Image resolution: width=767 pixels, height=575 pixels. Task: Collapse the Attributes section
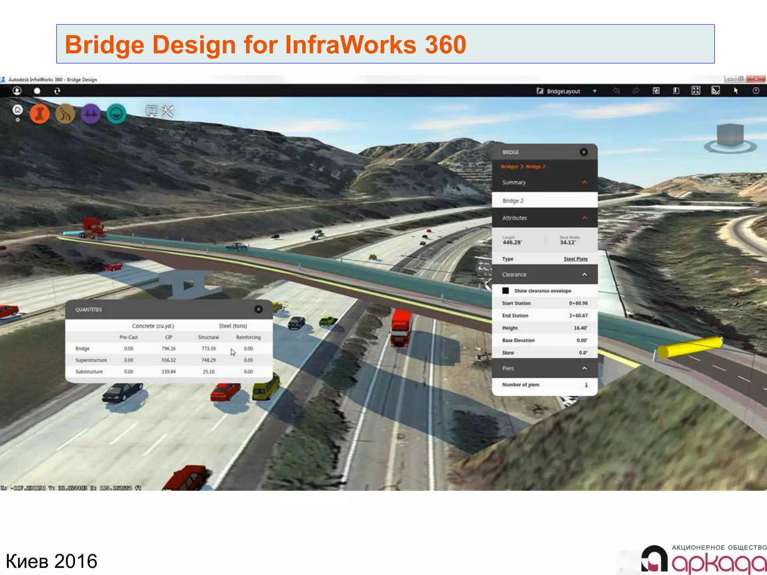(584, 218)
